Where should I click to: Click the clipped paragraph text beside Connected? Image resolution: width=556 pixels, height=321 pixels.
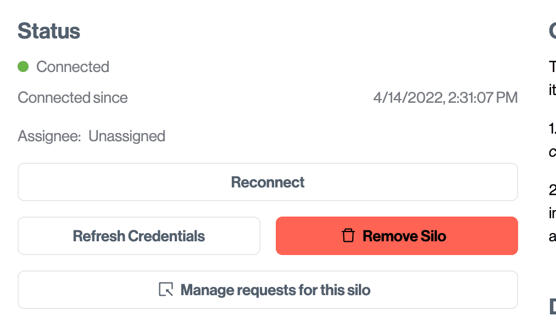552,67
